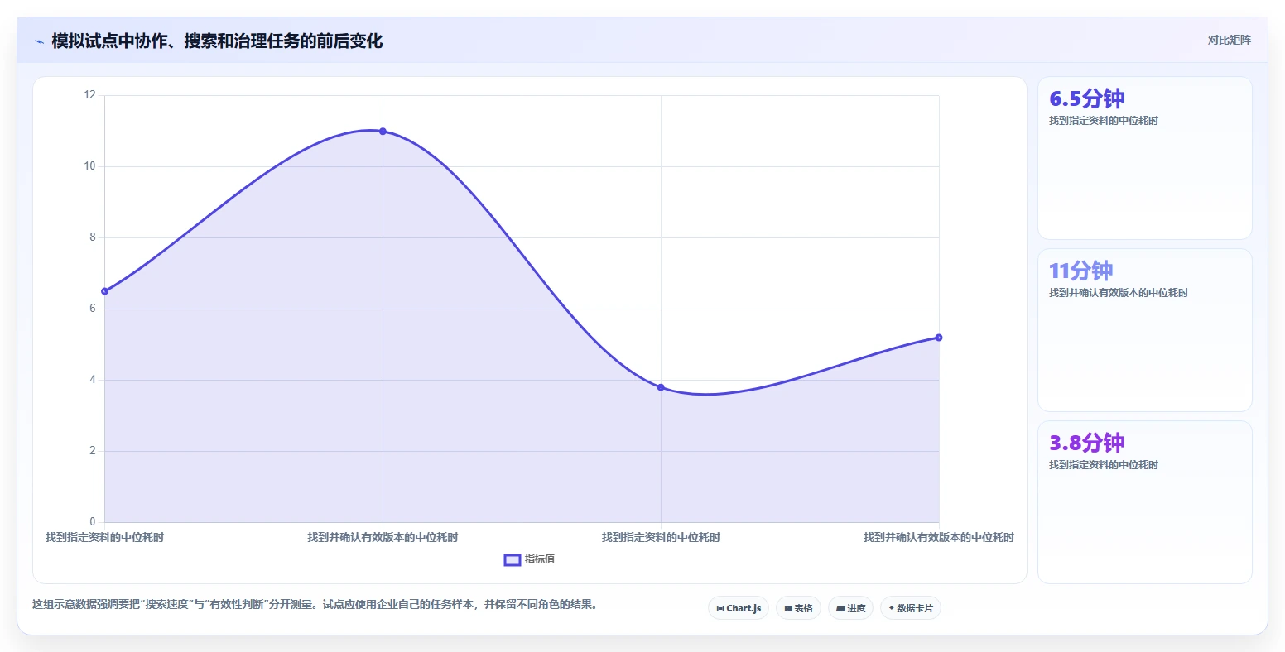Click the chart data point at value 3.8

pos(661,387)
